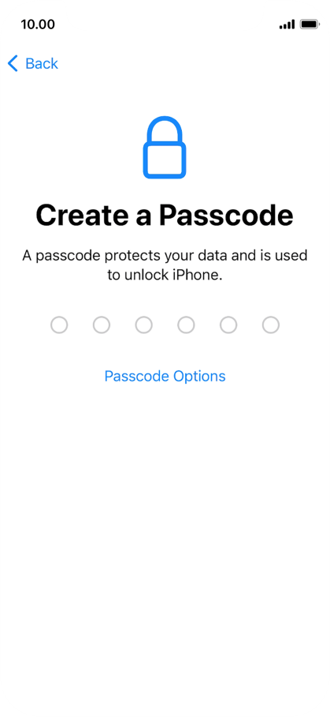Screen dimensions: 330x717
Task: Tap the Create a Passcode heading
Action: (165, 215)
